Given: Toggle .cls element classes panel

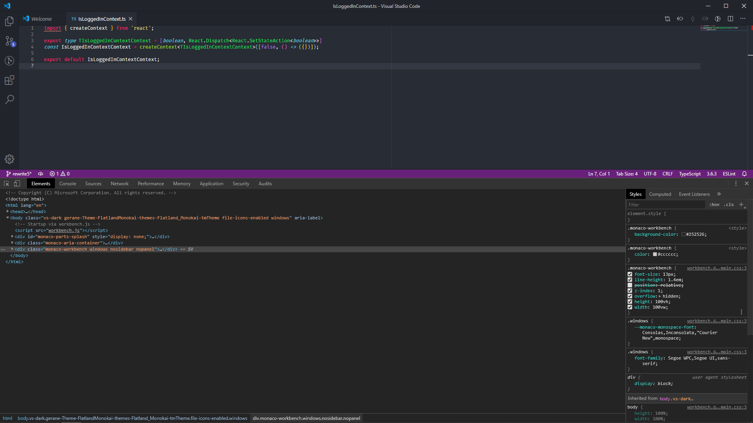Looking at the screenshot, I should point(729,204).
